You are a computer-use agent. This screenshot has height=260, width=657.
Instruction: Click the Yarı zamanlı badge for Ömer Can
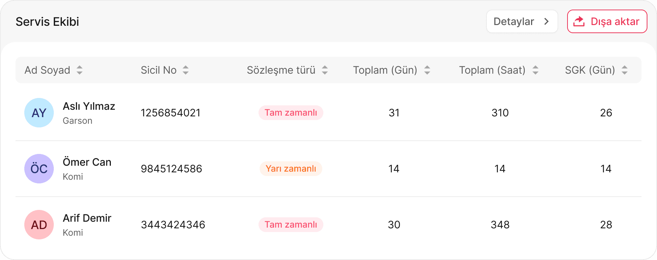pos(291,169)
